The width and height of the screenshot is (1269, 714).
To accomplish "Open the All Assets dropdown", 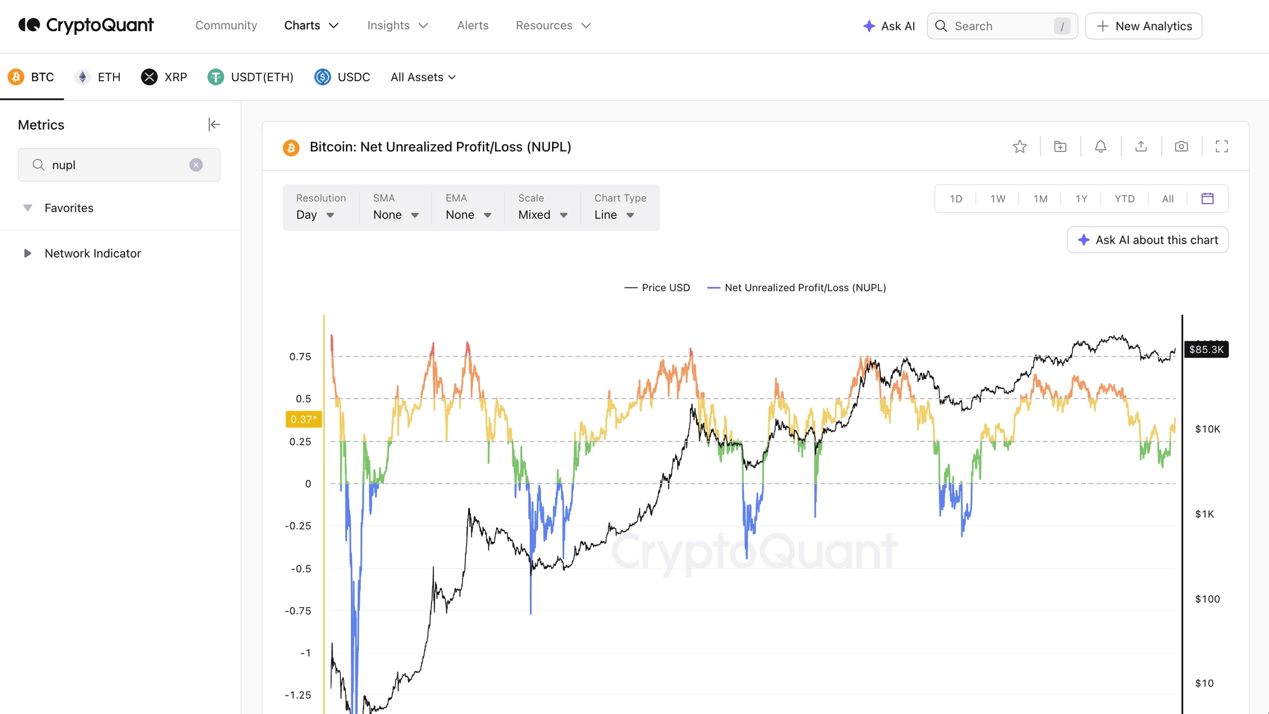I will [423, 77].
